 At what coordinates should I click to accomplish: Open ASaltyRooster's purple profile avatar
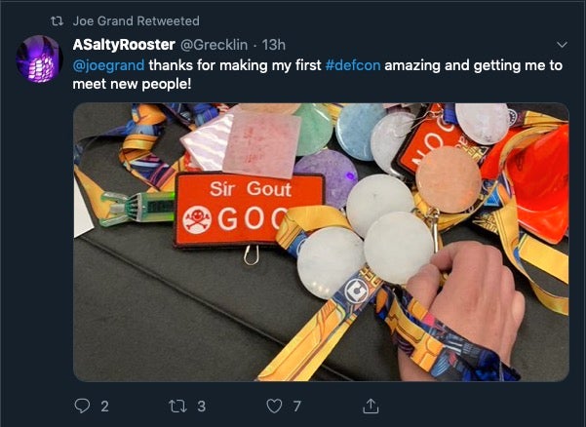tap(41, 59)
